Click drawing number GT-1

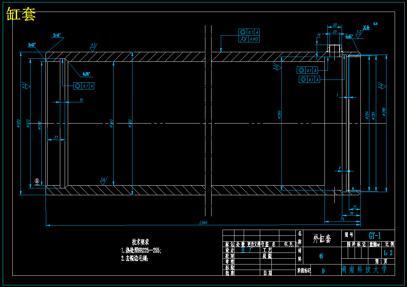pyautogui.click(x=374, y=235)
